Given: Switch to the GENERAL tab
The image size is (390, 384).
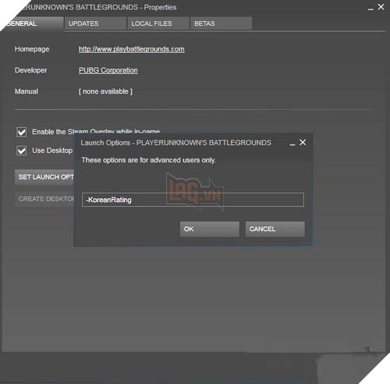Looking at the screenshot, I should pyautogui.click(x=33, y=23).
